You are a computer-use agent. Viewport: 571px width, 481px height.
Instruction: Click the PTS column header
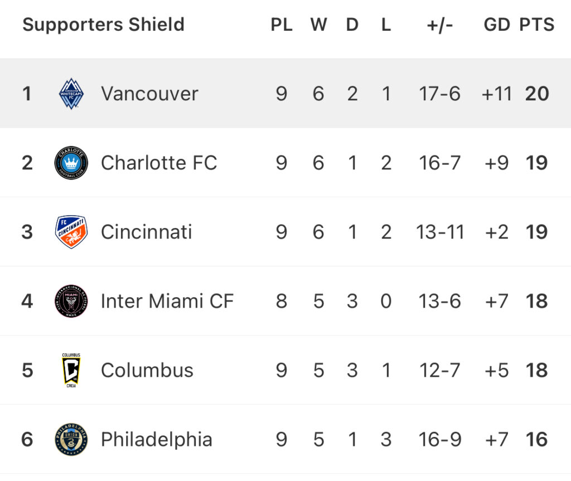click(x=537, y=25)
